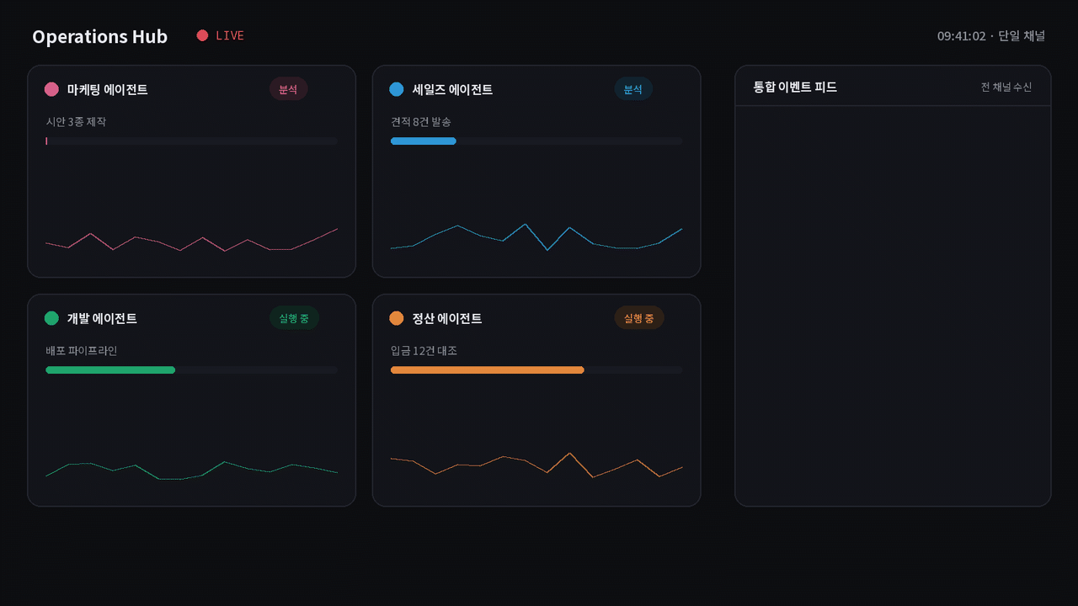Click the 실행 중 badge on 개발 에이전트
This screenshot has width=1078, height=606.
pyautogui.click(x=294, y=318)
